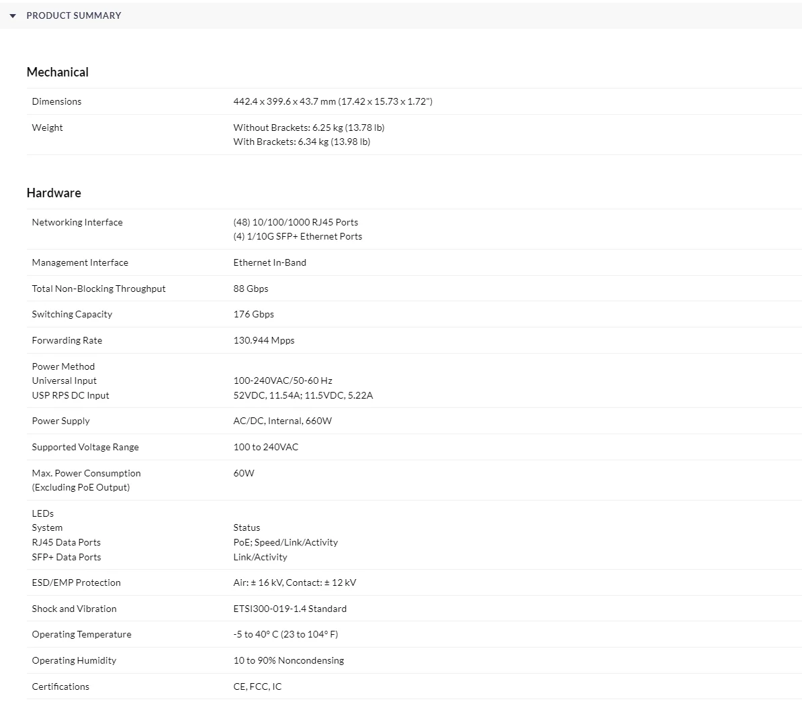Click the Mechanical section heading
The height and width of the screenshot is (714, 802).
pyautogui.click(x=58, y=72)
